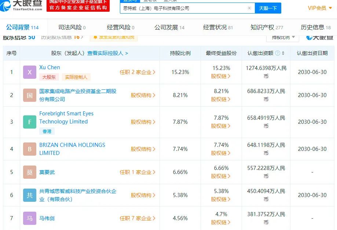Viewport: 337px width, 230px height.
Task: Open 股权链 under 5.38% beneficial share
Action: coord(221,199)
